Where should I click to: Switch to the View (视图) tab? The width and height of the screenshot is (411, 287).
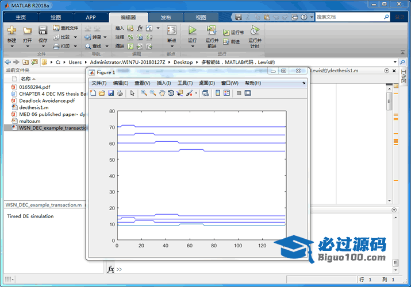201,17
